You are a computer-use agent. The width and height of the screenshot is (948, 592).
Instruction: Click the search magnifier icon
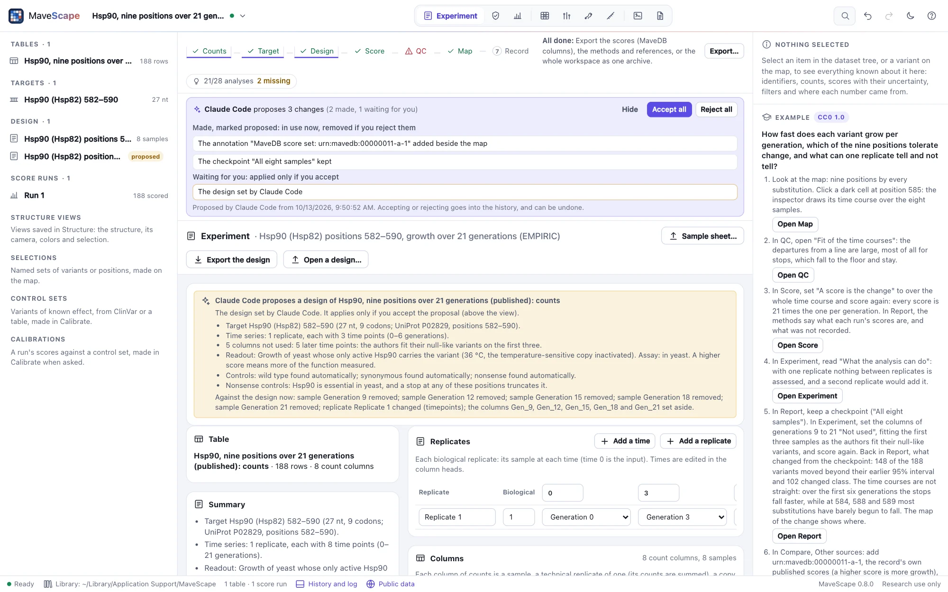pos(845,16)
